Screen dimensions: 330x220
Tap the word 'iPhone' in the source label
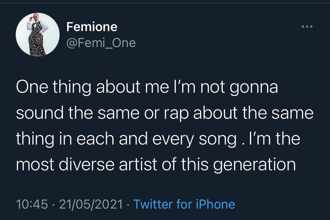[215, 204]
